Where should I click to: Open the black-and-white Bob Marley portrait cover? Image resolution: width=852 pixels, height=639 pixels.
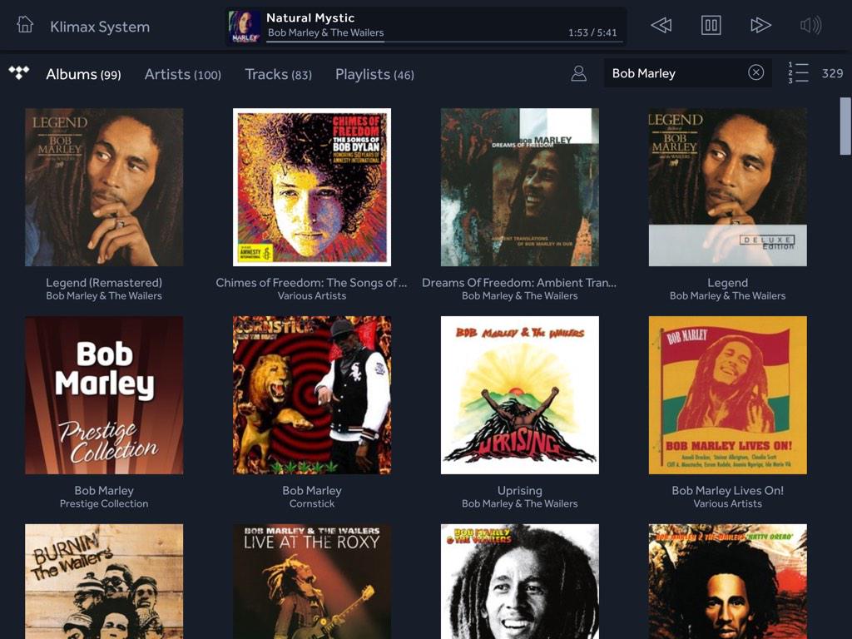(x=519, y=582)
